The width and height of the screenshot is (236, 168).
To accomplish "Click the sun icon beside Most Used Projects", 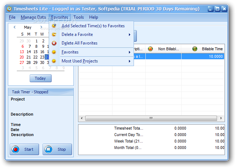I will (54, 61).
